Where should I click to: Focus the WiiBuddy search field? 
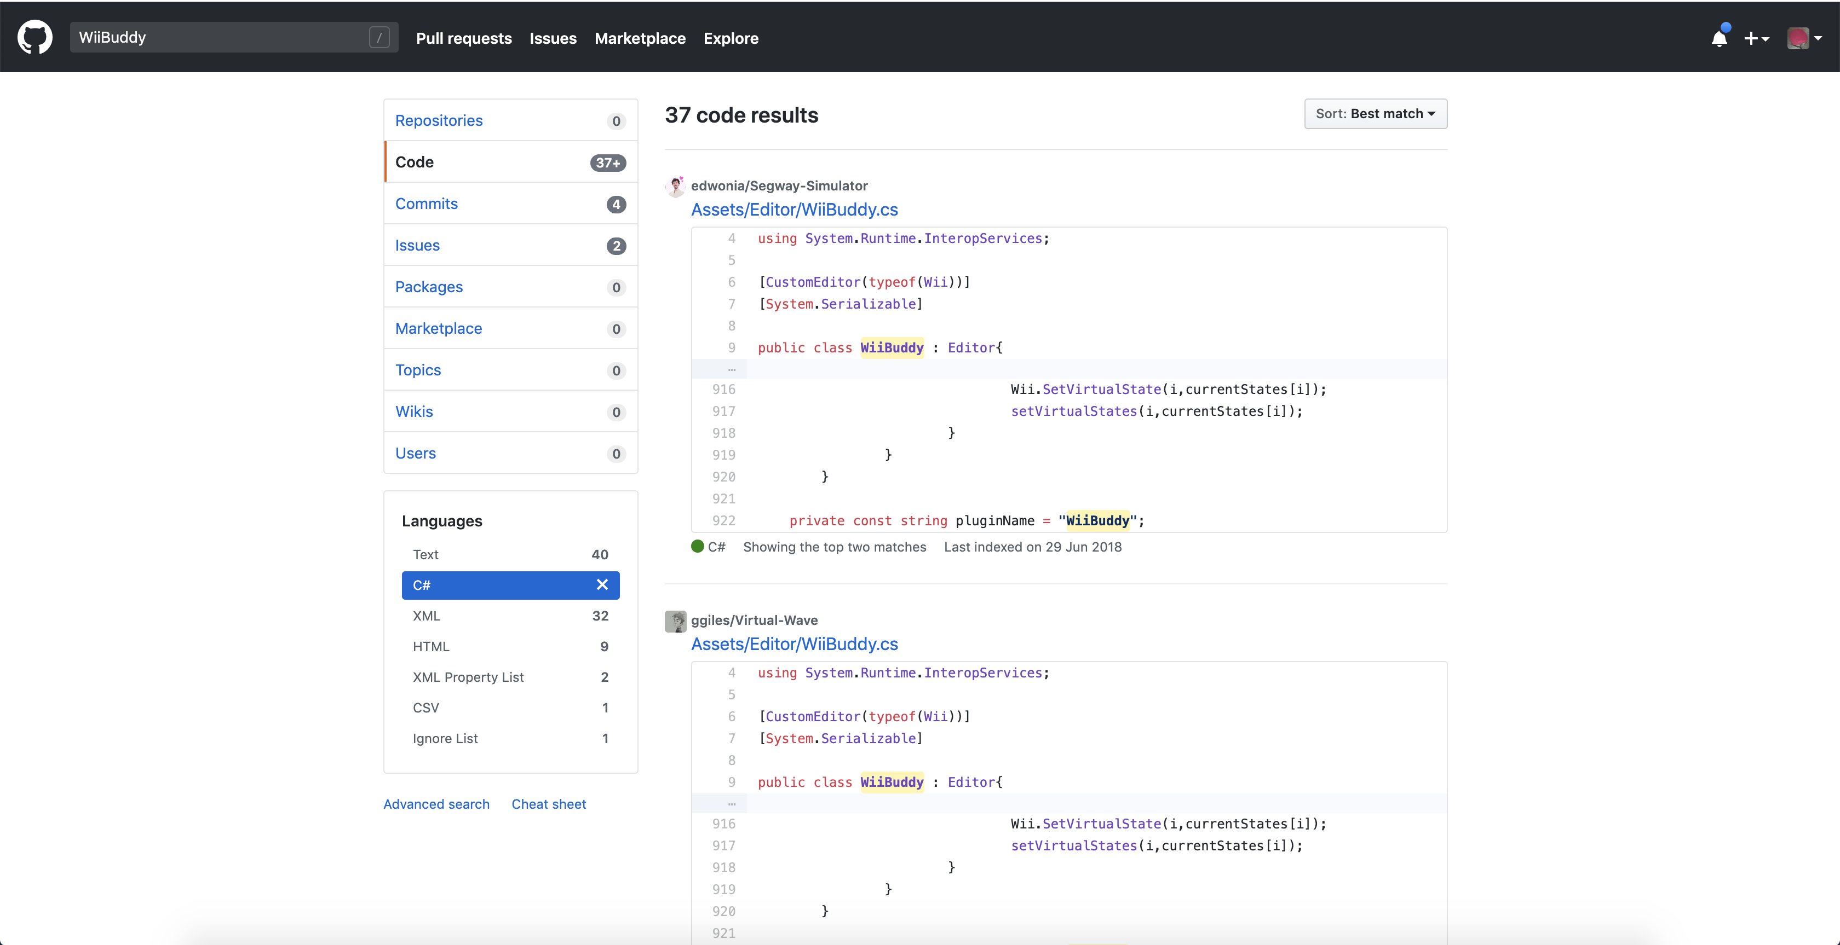click(x=234, y=37)
